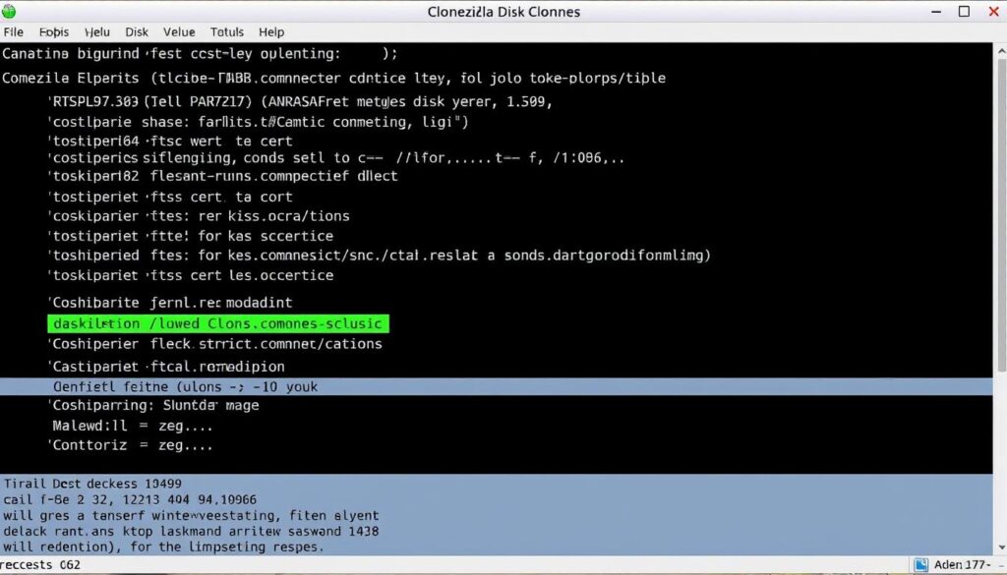The height and width of the screenshot is (575, 1007).
Task: Close the Clonezilla window
Action: pyautogui.click(x=993, y=12)
